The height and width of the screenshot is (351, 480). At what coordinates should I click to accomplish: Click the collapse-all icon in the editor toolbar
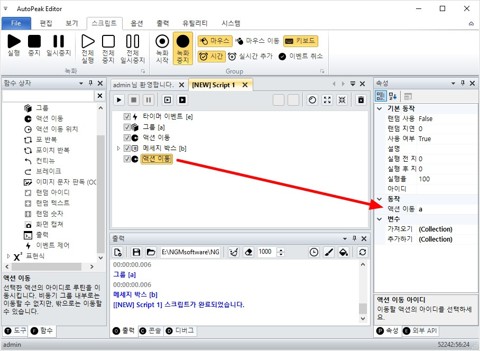tap(342, 100)
